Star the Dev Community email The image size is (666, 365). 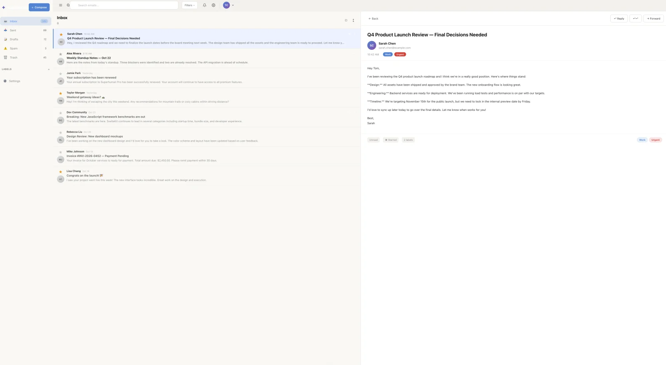coord(60,113)
